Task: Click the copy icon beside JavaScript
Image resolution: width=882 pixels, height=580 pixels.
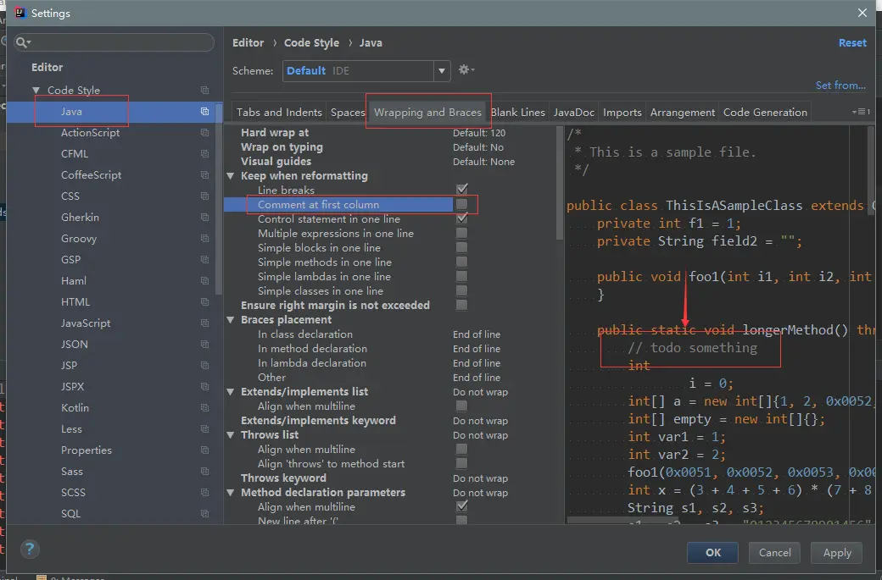Action: coord(204,323)
